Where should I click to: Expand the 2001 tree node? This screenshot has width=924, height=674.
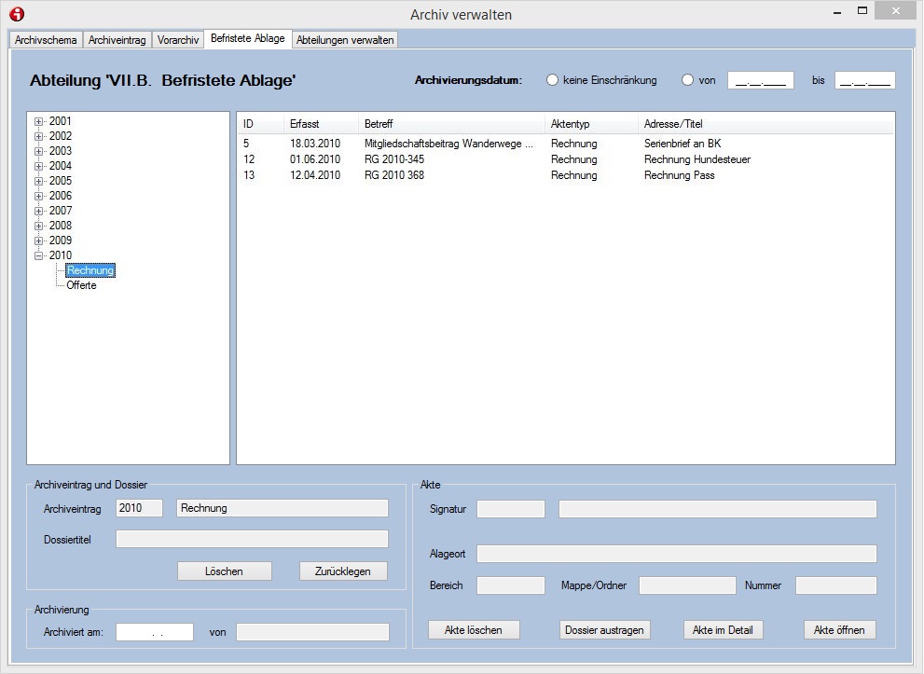coord(39,121)
